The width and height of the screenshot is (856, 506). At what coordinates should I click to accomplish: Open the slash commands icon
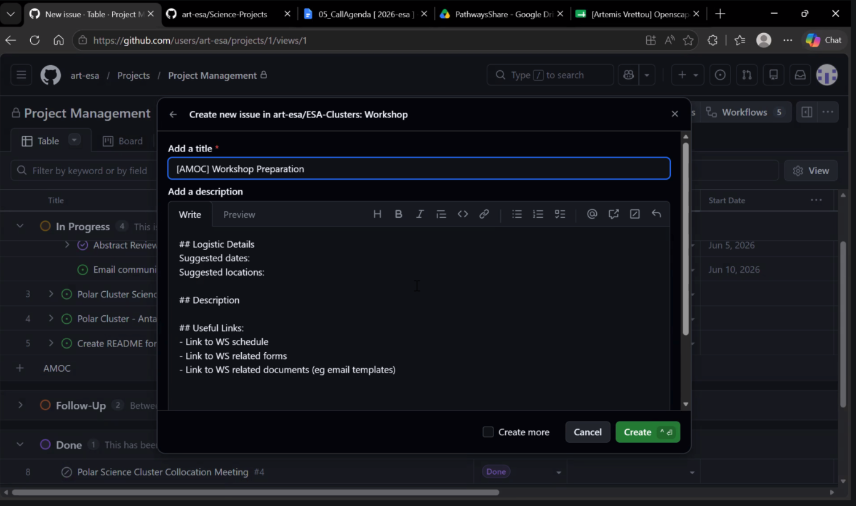(x=635, y=214)
